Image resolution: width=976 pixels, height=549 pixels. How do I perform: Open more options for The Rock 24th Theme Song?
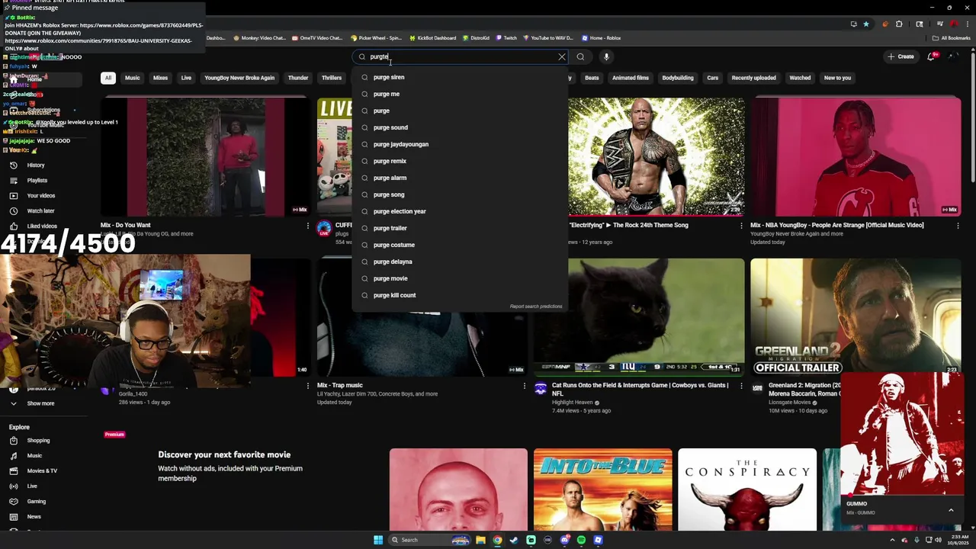pyautogui.click(x=741, y=226)
